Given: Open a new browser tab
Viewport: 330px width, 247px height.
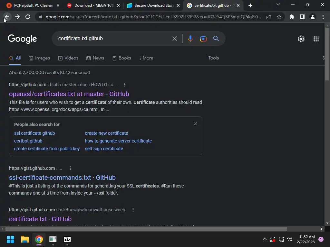Looking at the screenshot, I should (x=250, y=5).
